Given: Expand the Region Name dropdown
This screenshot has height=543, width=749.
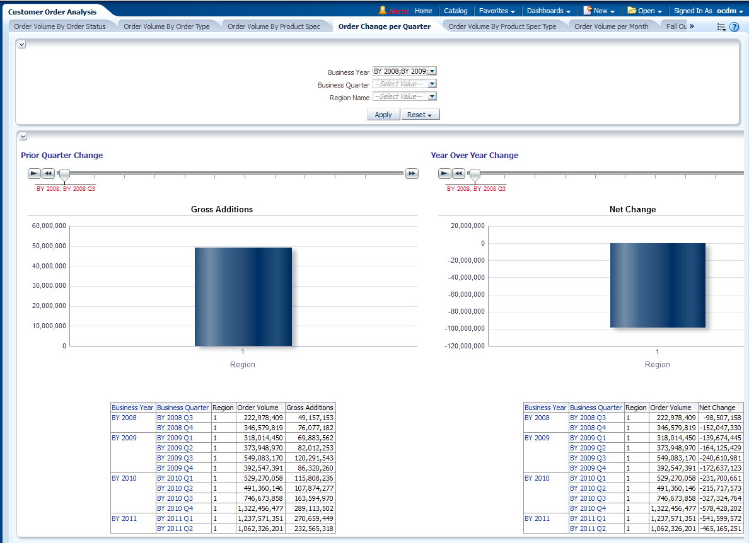Looking at the screenshot, I should (x=432, y=96).
